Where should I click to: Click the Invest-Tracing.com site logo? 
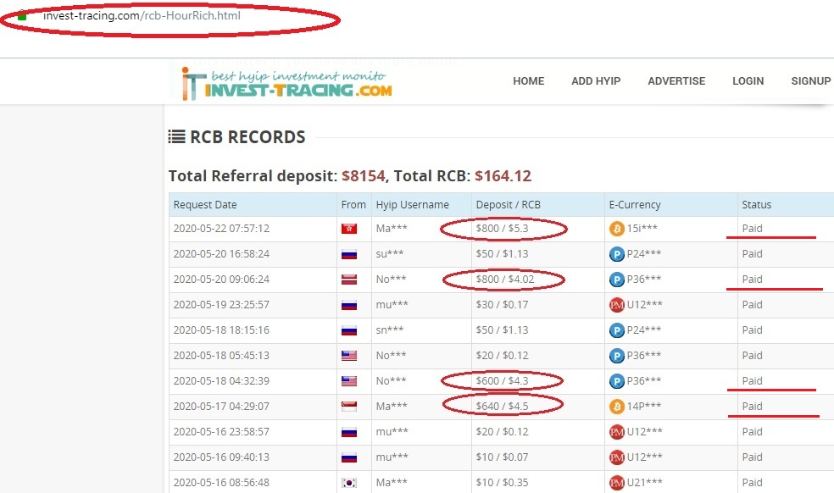286,84
